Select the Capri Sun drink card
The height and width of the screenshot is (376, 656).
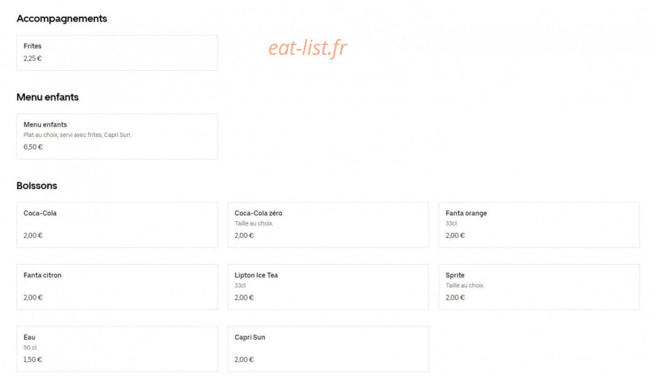[x=328, y=349]
